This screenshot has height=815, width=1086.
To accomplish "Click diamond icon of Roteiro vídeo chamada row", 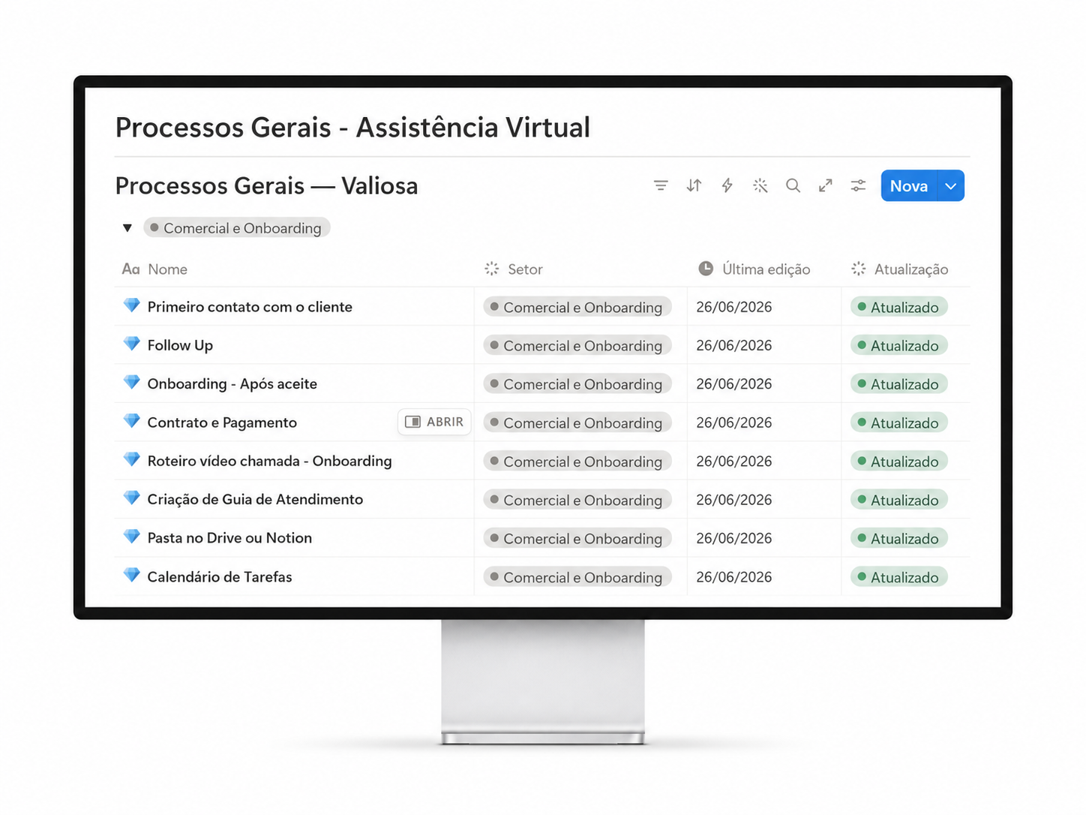I will tap(131, 459).
